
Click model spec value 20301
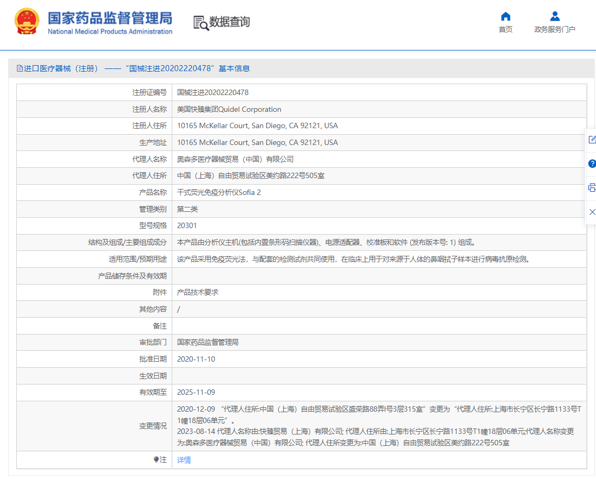click(x=187, y=225)
